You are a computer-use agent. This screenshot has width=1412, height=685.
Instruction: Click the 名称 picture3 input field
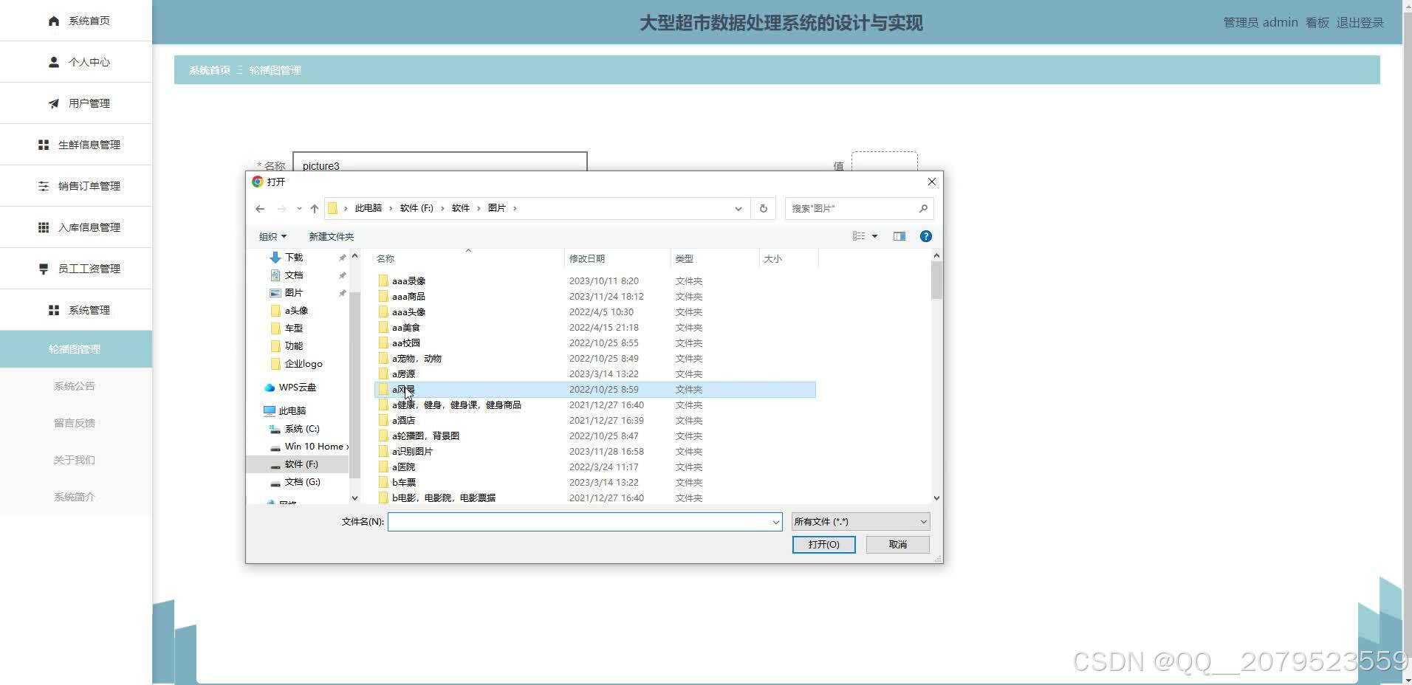pyautogui.click(x=440, y=162)
